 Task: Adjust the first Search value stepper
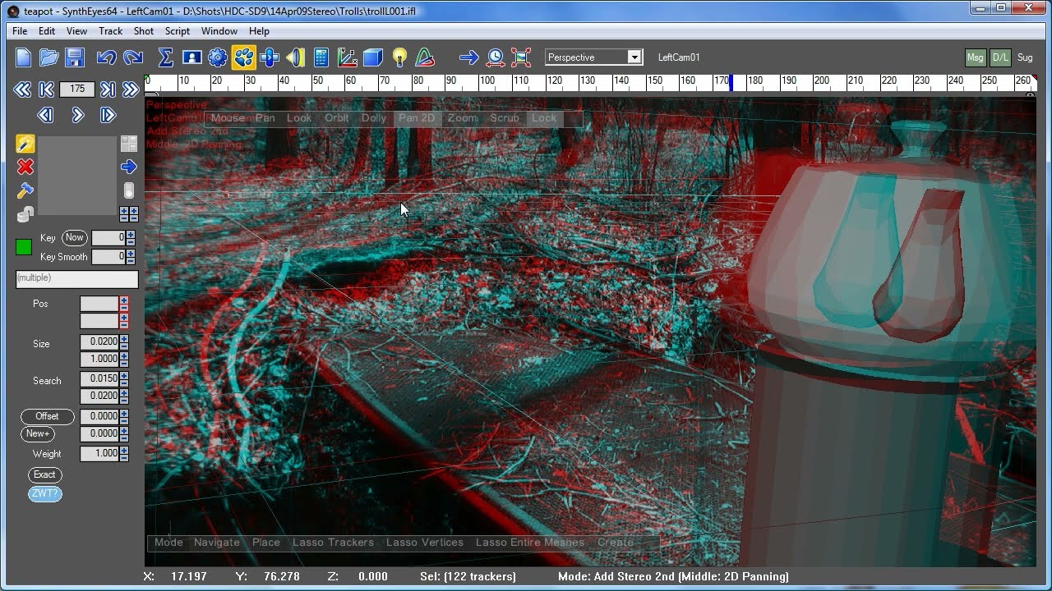click(124, 379)
